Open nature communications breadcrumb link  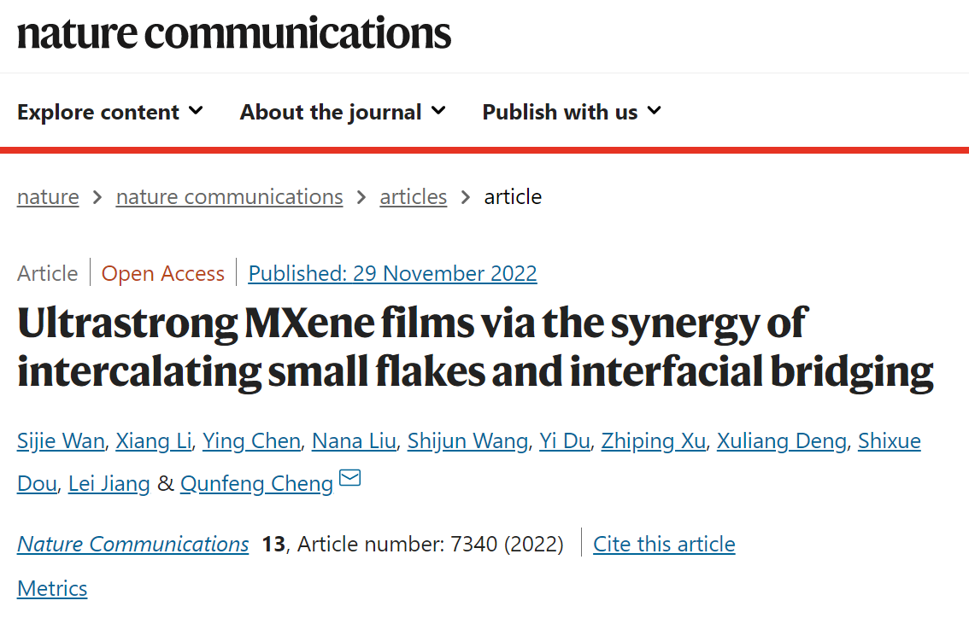click(229, 197)
